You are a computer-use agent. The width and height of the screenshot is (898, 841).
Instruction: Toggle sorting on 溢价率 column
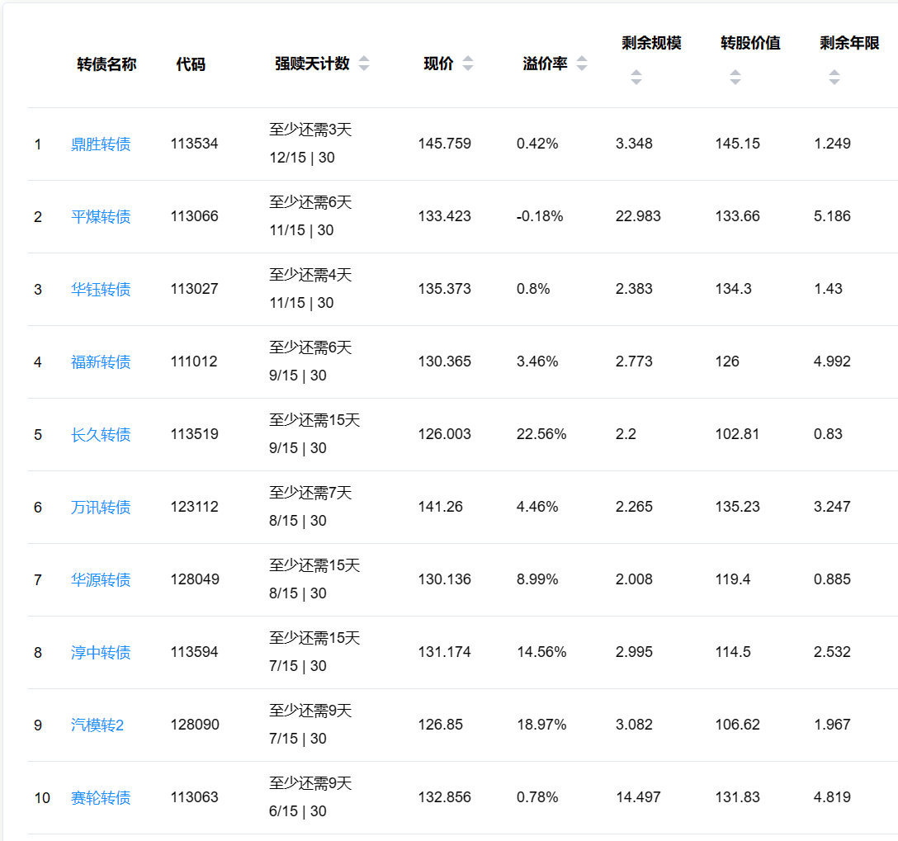[x=582, y=64]
